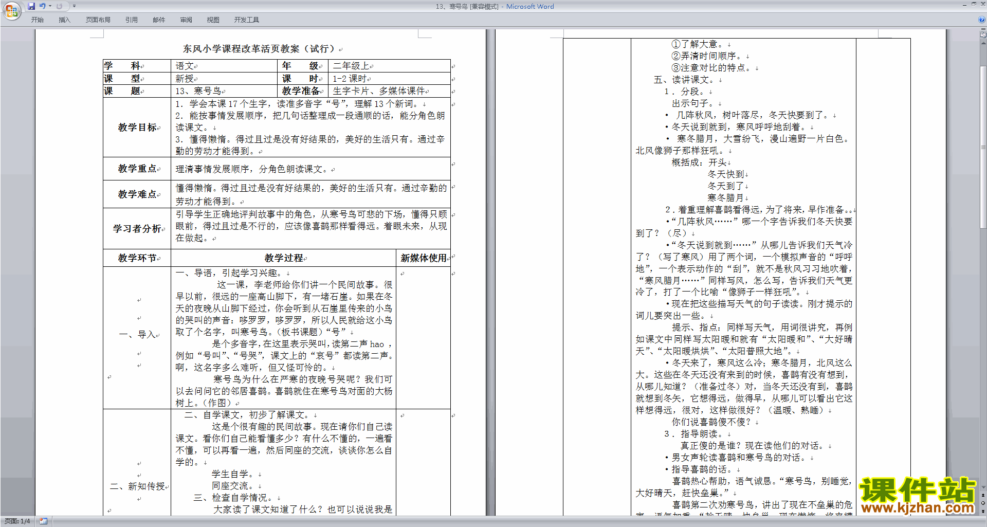Click the 1-2课时 cell
This screenshot has height=527, width=987.
pos(390,79)
